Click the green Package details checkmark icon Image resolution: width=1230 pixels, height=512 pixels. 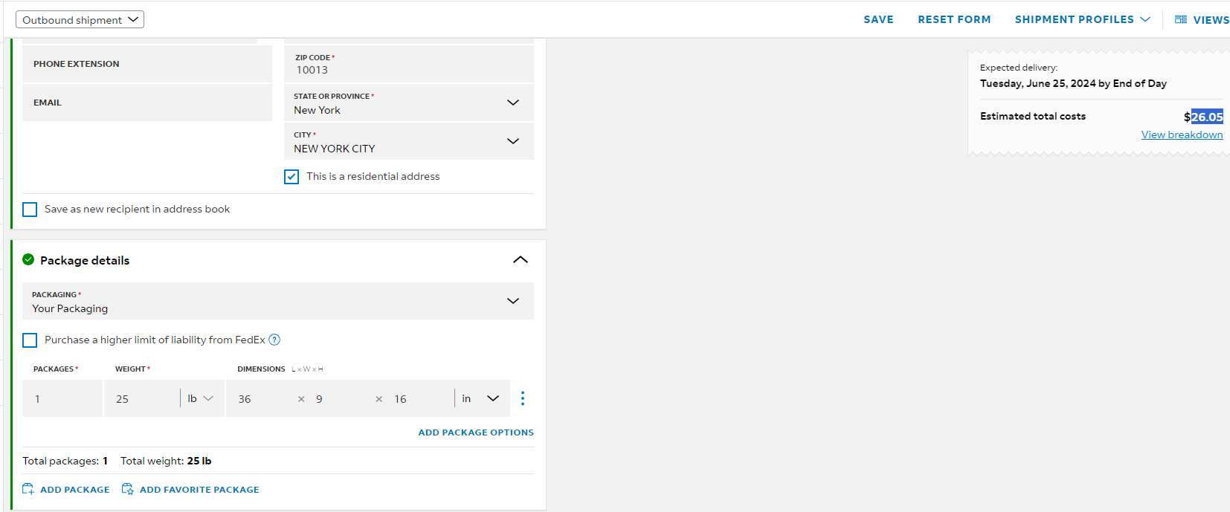28,259
